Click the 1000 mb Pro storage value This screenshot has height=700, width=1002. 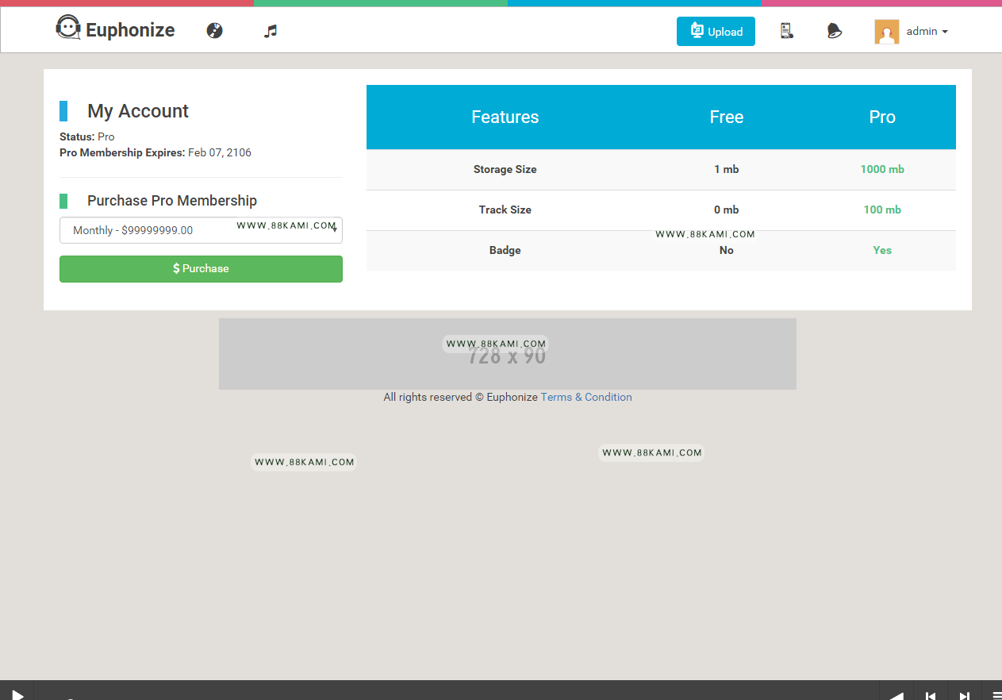(x=882, y=169)
